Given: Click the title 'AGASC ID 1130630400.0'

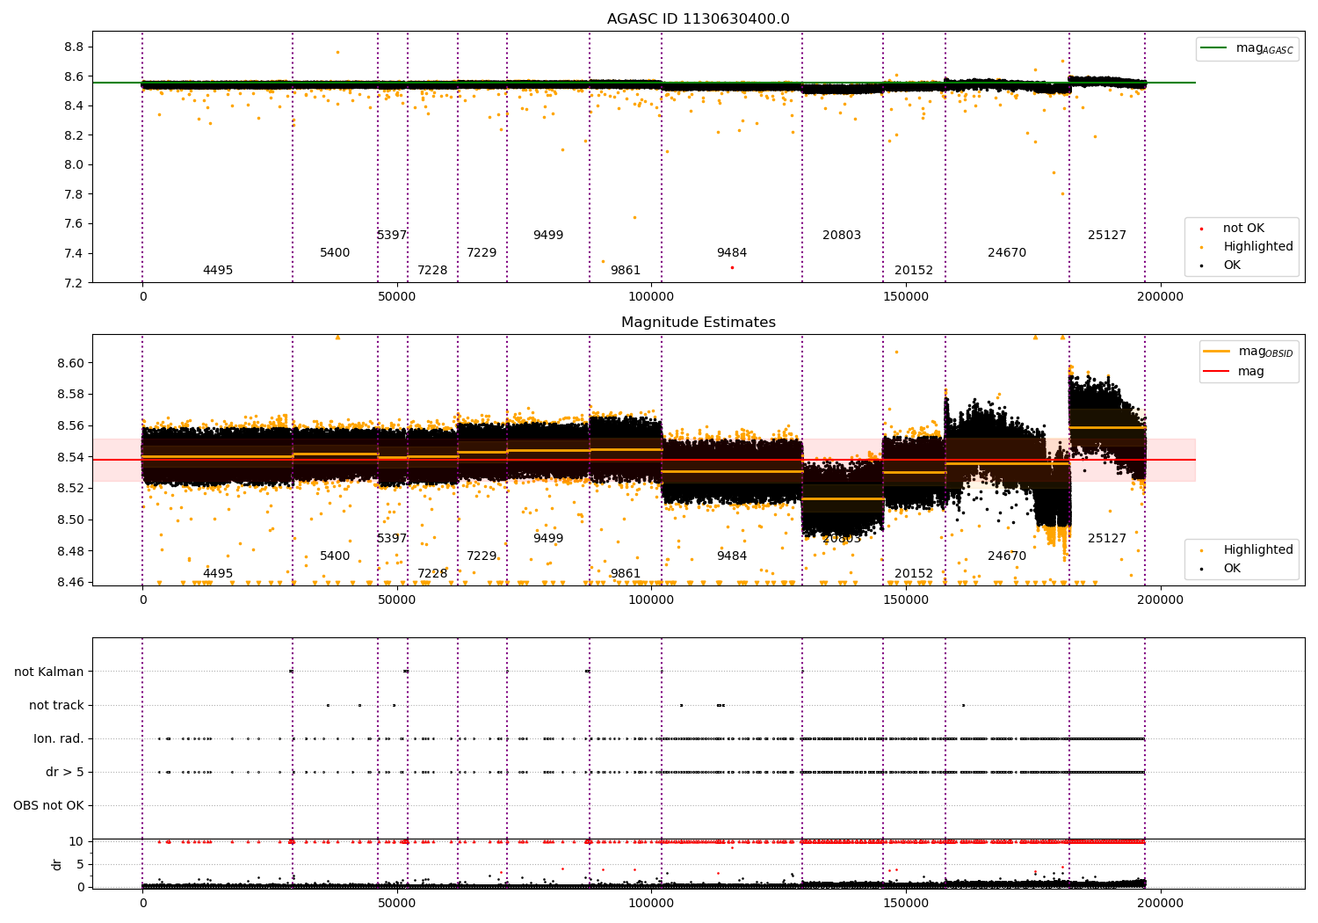Looking at the screenshot, I should pyautogui.click(x=698, y=19).
